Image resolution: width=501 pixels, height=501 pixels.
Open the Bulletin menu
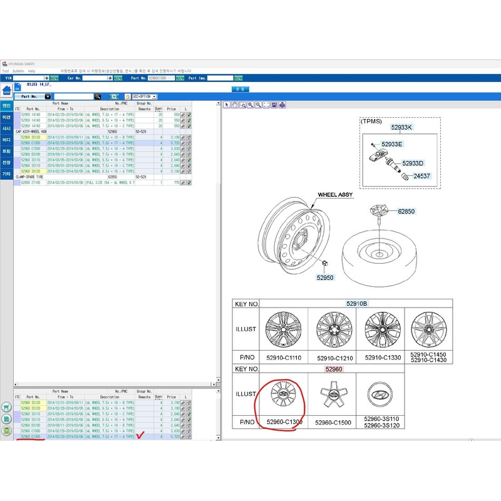click(18, 71)
